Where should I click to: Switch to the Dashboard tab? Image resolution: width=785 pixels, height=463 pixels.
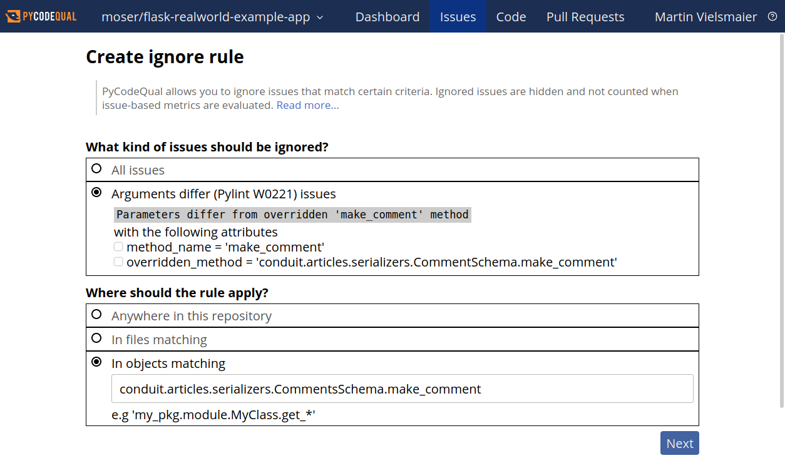(x=387, y=17)
